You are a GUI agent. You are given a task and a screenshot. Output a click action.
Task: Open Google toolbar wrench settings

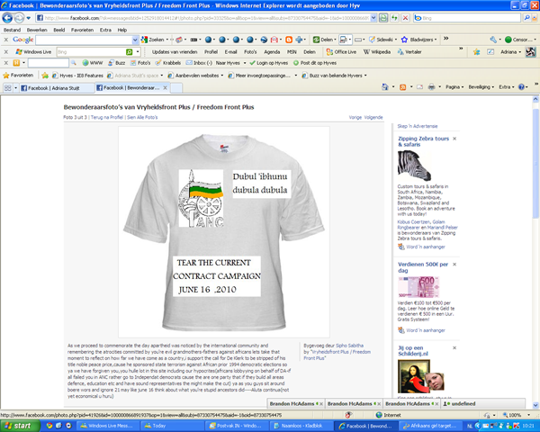[x=493, y=40]
